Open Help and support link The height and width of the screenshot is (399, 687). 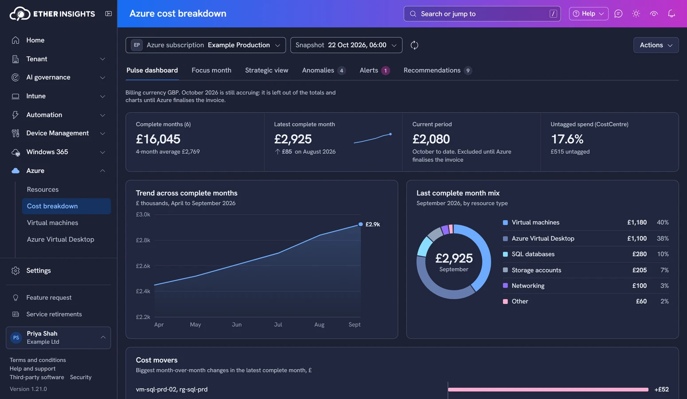[32, 368]
